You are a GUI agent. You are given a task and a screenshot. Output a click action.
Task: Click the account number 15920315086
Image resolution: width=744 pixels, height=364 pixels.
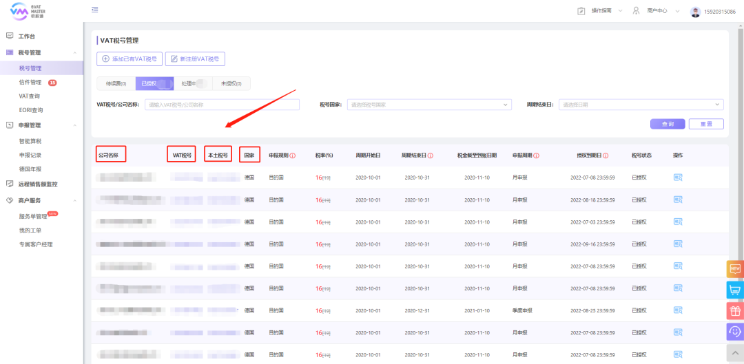pos(721,12)
